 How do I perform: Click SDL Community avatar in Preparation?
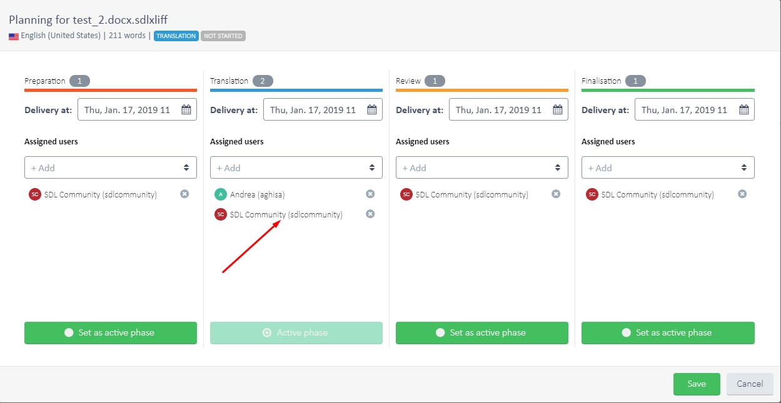tap(34, 194)
